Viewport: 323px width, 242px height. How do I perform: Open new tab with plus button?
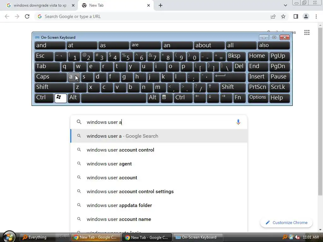tap(161, 5)
